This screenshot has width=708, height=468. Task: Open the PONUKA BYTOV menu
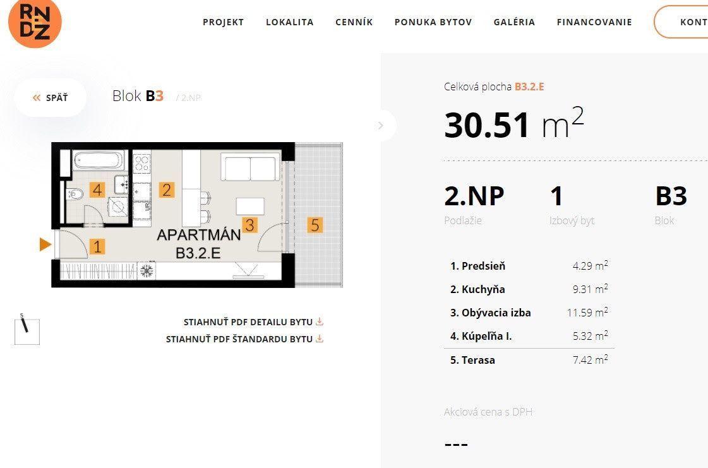[x=433, y=22]
